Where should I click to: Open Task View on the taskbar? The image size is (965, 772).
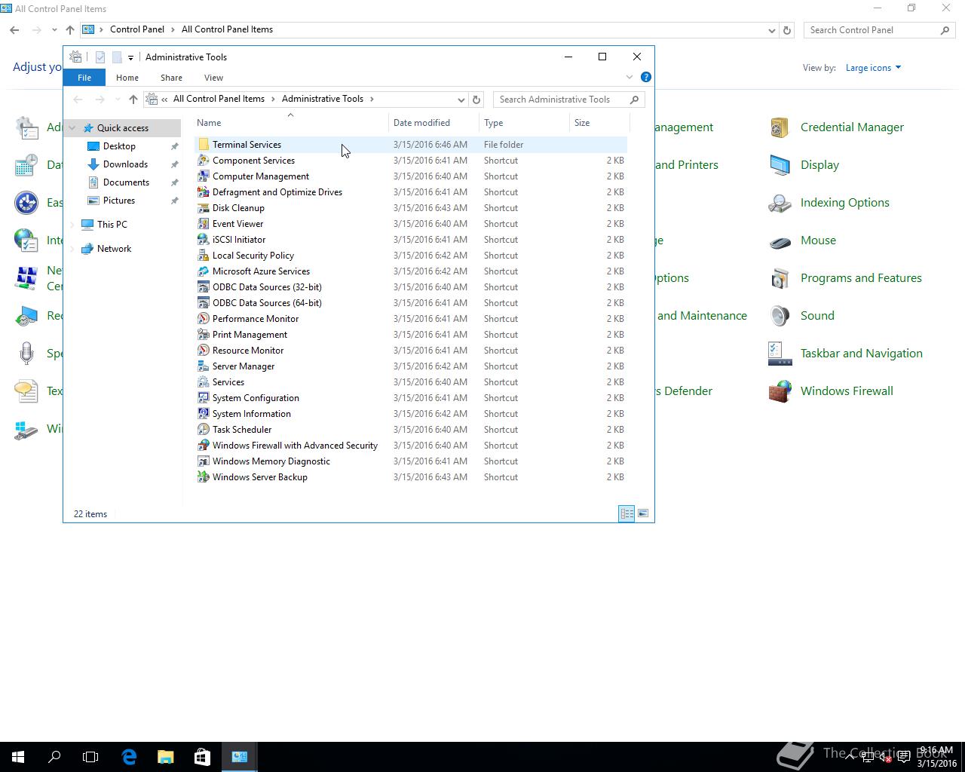coord(90,757)
